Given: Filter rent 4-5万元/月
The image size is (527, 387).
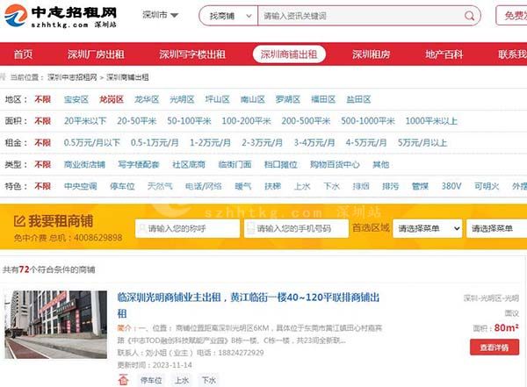Looking at the screenshot, I should pyautogui.click(x=366, y=142).
